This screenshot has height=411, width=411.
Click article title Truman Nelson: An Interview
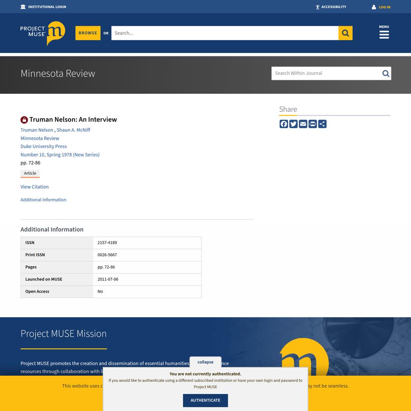pos(73,120)
